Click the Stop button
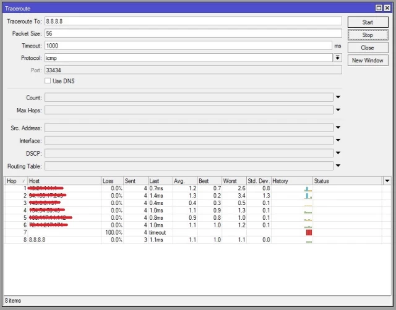This screenshot has width=396, height=310. (368, 35)
